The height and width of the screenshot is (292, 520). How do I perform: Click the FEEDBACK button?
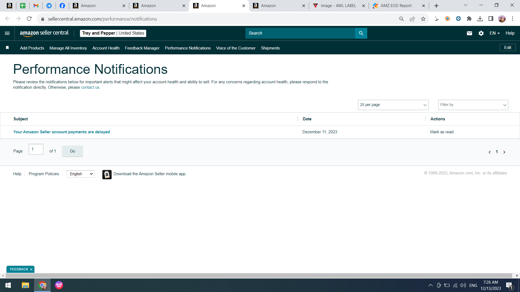tap(19, 269)
